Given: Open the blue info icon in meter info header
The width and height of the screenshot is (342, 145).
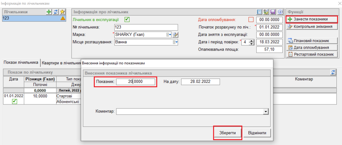Looking at the screenshot, I should pos(280,12).
